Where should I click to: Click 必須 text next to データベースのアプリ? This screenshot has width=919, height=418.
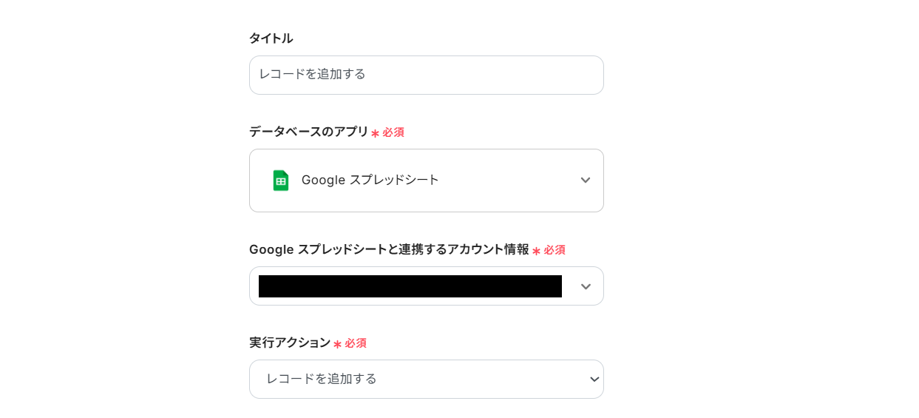(393, 132)
